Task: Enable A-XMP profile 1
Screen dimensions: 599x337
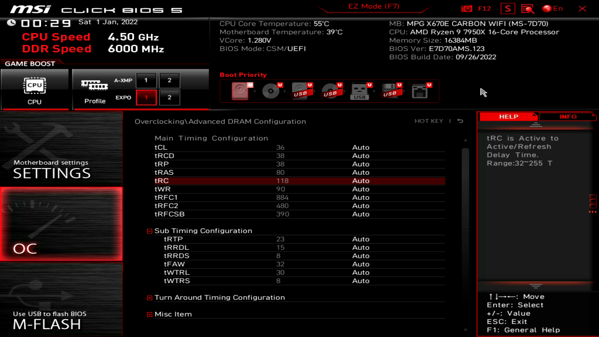Action: coord(146,80)
